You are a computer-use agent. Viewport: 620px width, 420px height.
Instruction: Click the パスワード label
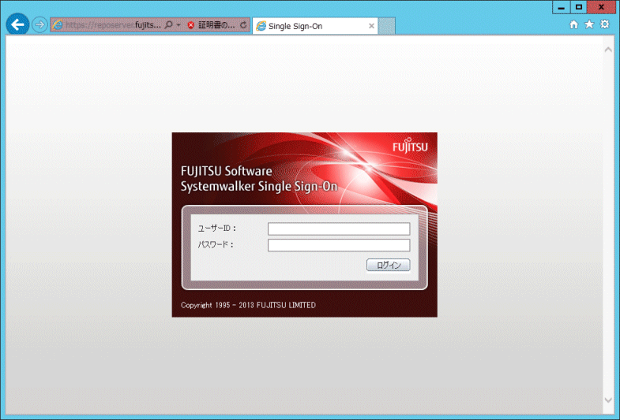[216, 244]
